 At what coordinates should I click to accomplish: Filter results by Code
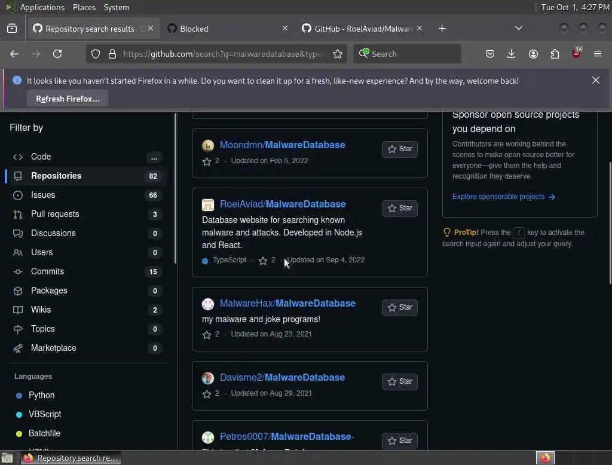tap(87, 157)
